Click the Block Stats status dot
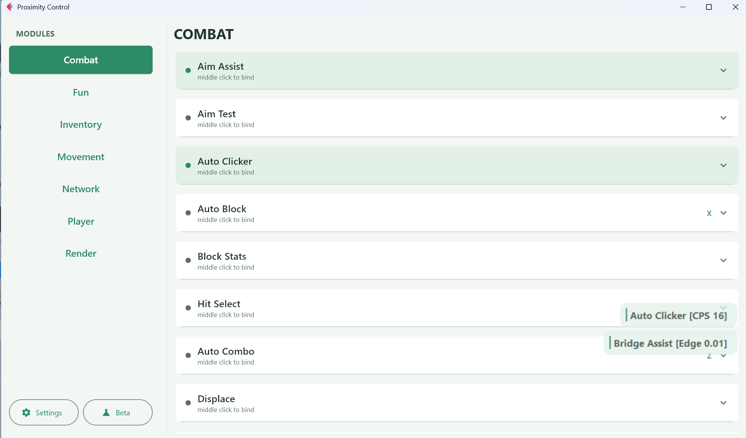This screenshot has width=746, height=438. pos(188,260)
